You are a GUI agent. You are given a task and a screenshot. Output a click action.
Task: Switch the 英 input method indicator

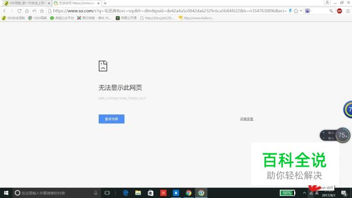tap(317, 193)
